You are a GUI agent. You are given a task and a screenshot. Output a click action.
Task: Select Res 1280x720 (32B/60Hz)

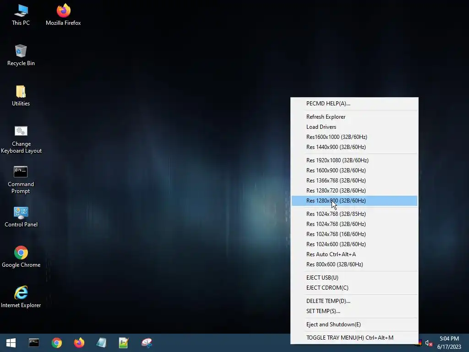pyautogui.click(x=354, y=191)
